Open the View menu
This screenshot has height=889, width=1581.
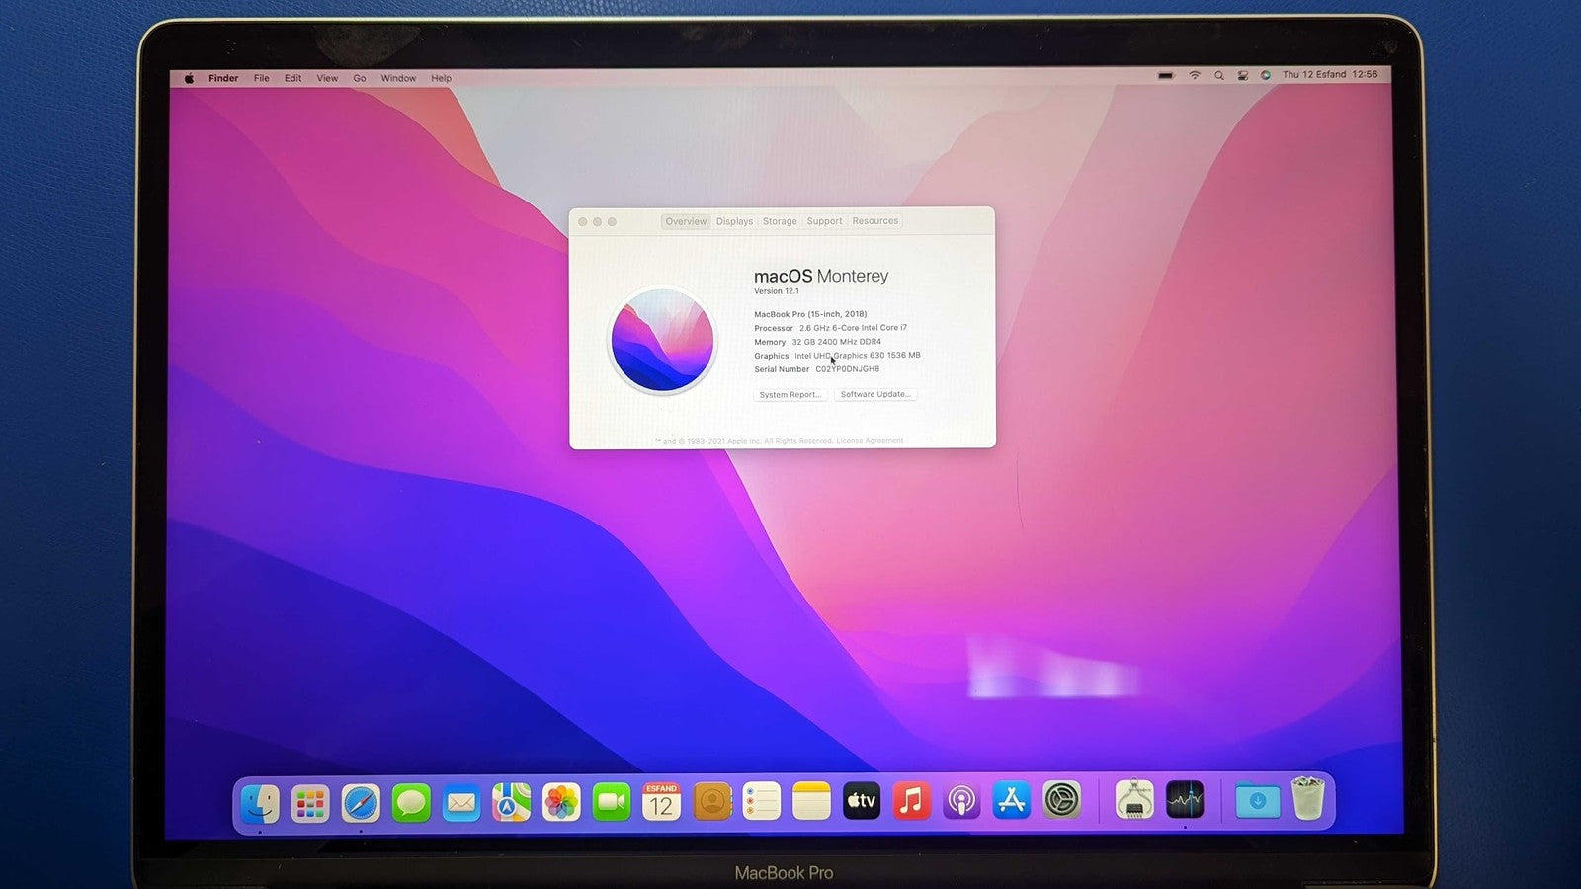pos(327,78)
